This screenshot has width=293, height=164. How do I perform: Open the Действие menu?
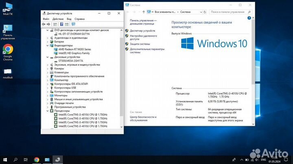click(x=58, y=19)
